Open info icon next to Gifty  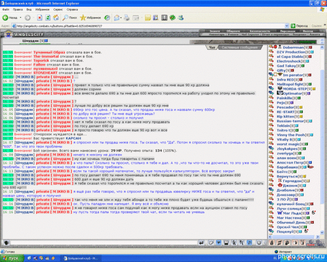coord(293,70)
